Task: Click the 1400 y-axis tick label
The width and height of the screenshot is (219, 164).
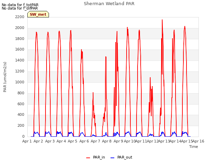Action: [20, 60]
